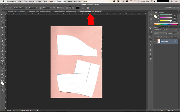Select the Sponge tool
This screenshot has width=180, height=112.
coord(2,57)
